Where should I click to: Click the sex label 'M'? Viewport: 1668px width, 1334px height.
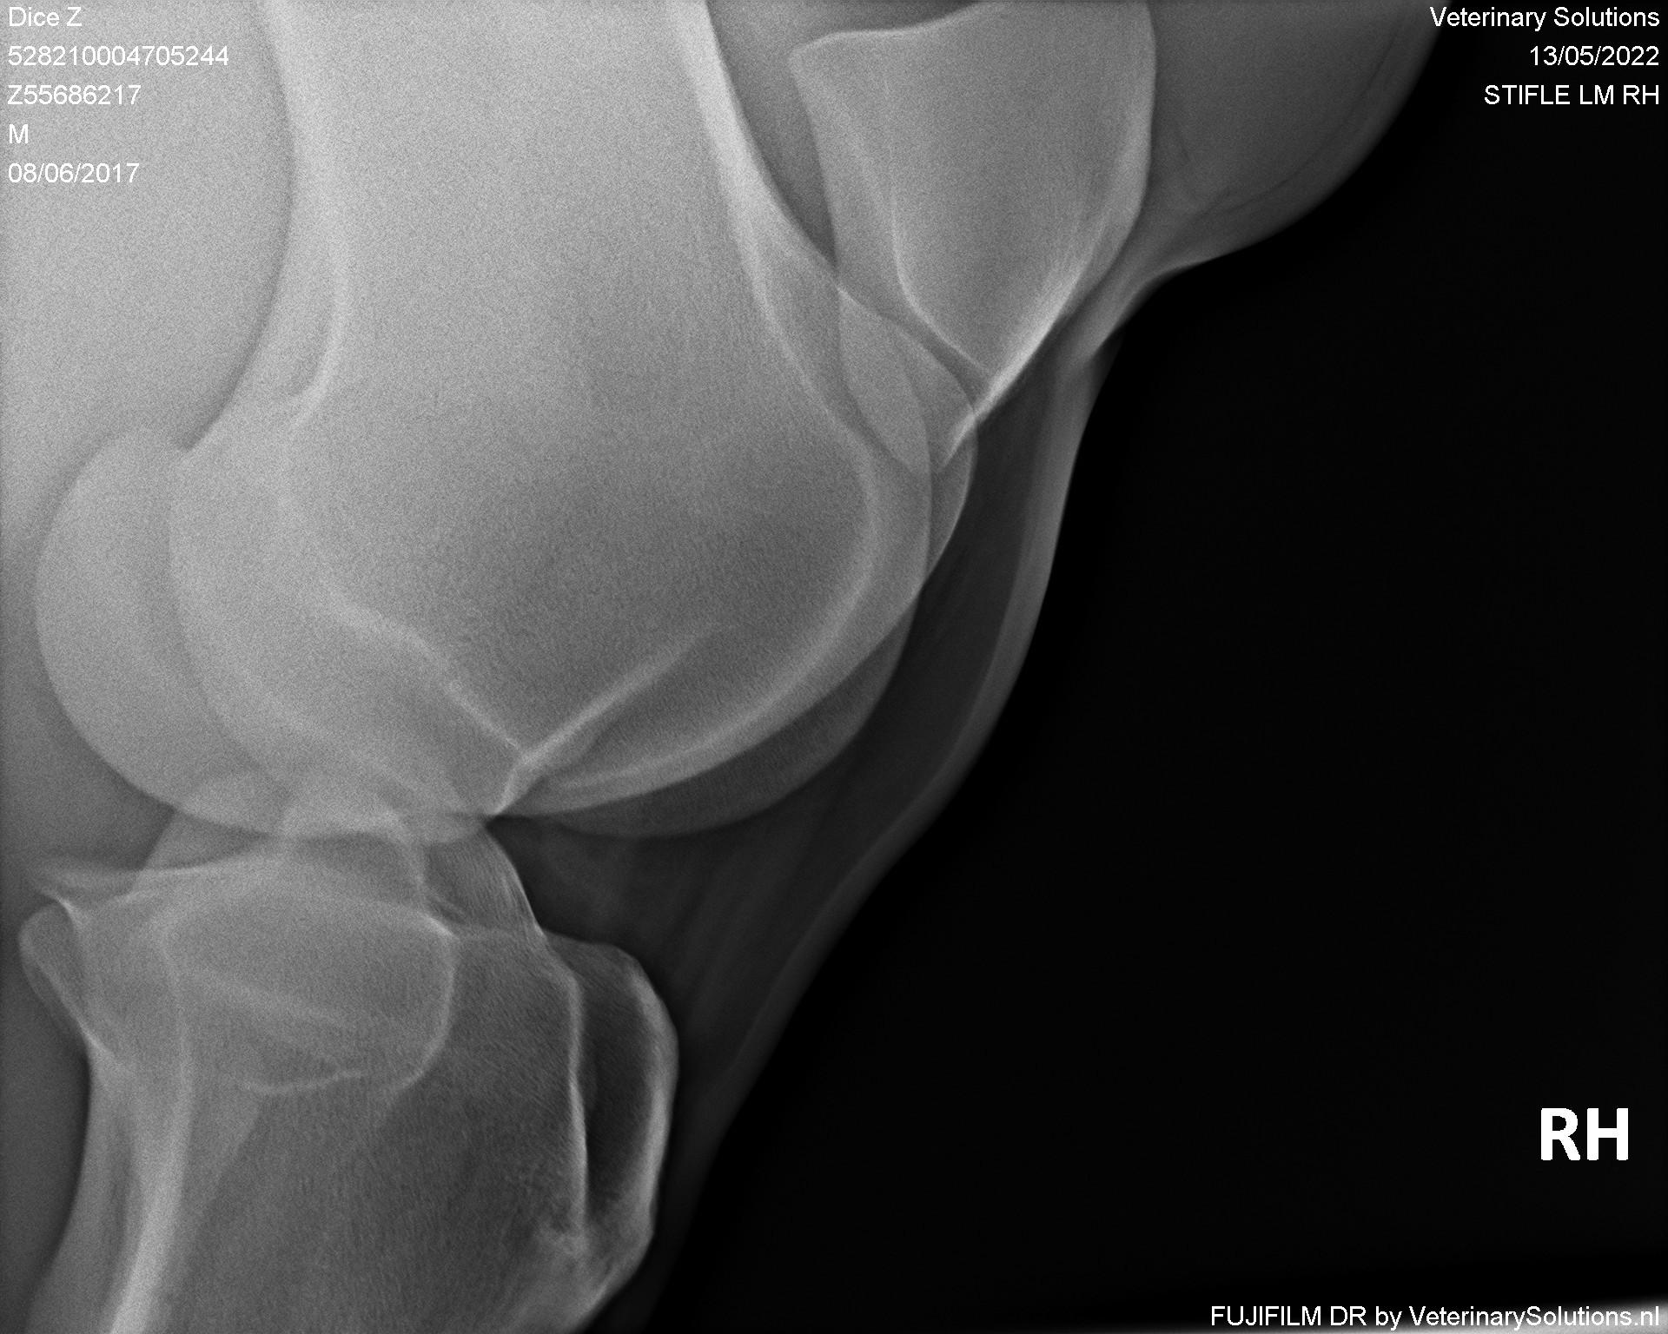pyautogui.click(x=18, y=135)
